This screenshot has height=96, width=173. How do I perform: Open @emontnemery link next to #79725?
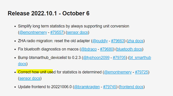coord(118,72)
